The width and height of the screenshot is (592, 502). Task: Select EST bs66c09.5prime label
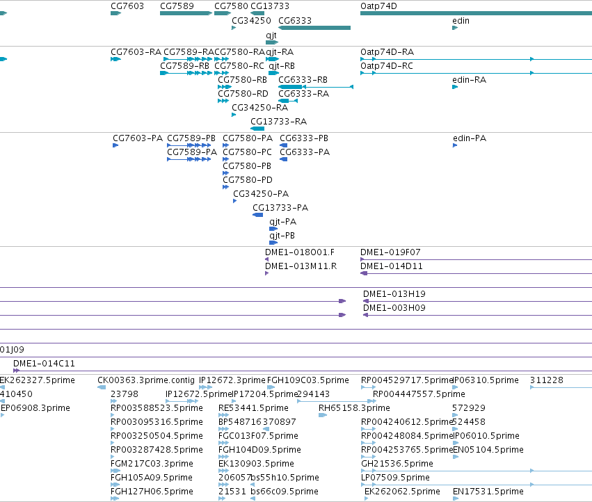(x=285, y=492)
